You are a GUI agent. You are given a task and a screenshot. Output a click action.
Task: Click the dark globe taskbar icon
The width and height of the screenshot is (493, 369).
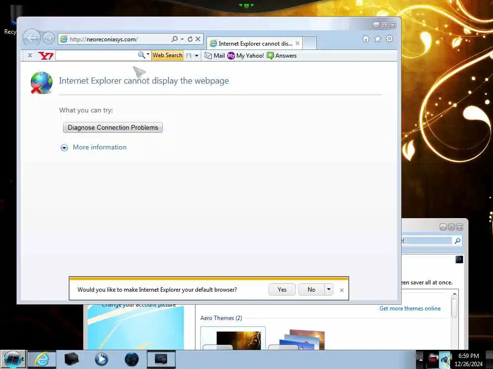click(x=131, y=359)
